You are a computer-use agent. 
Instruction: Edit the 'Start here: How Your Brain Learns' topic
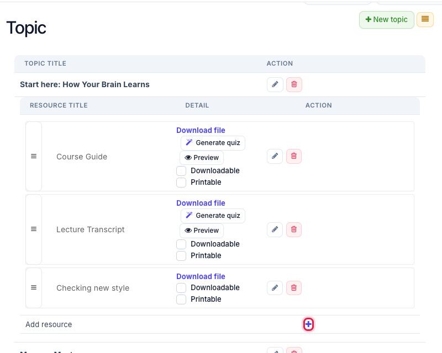click(275, 84)
